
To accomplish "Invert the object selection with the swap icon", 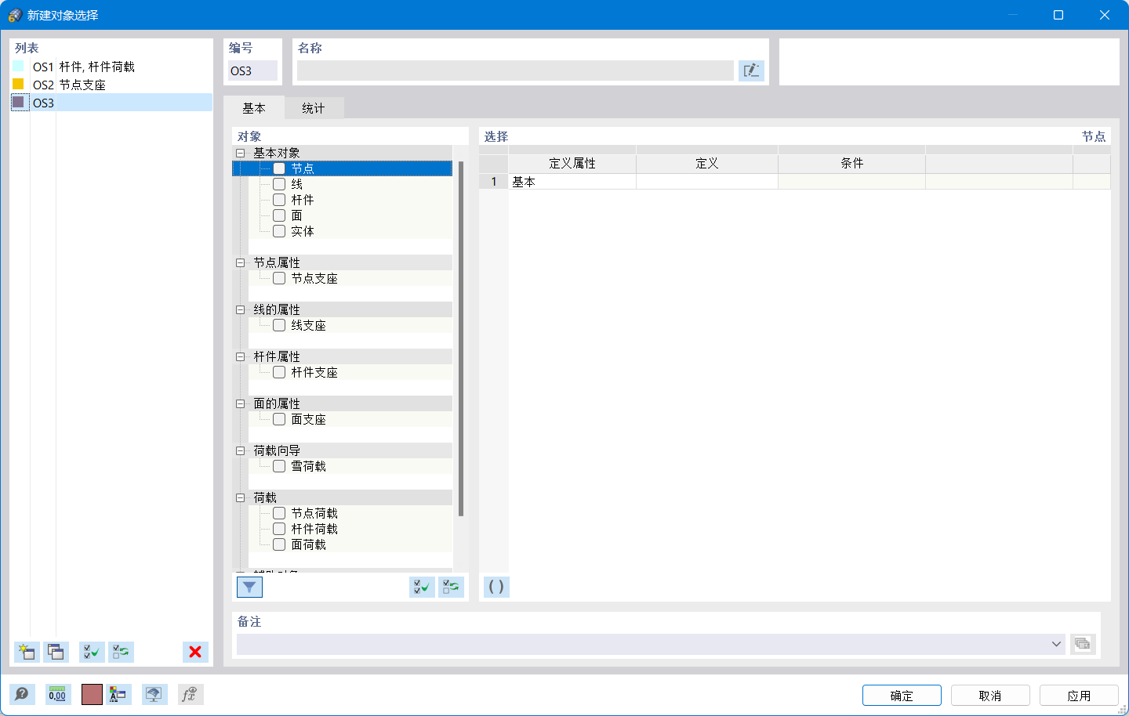I will click(451, 587).
